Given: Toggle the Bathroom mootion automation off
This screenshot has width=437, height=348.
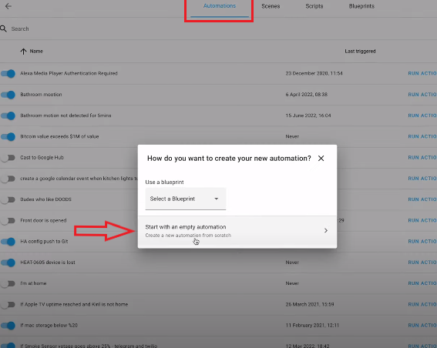Looking at the screenshot, I should (x=8, y=95).
